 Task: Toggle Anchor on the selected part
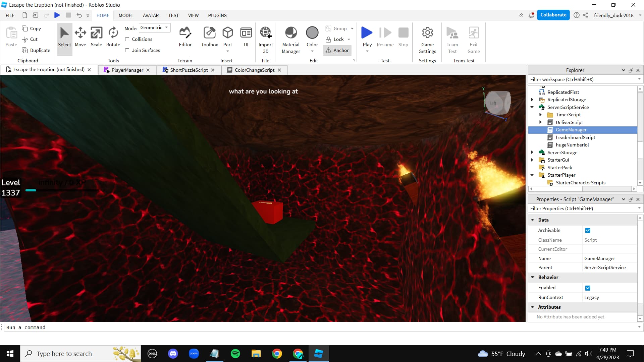[337, 50]
